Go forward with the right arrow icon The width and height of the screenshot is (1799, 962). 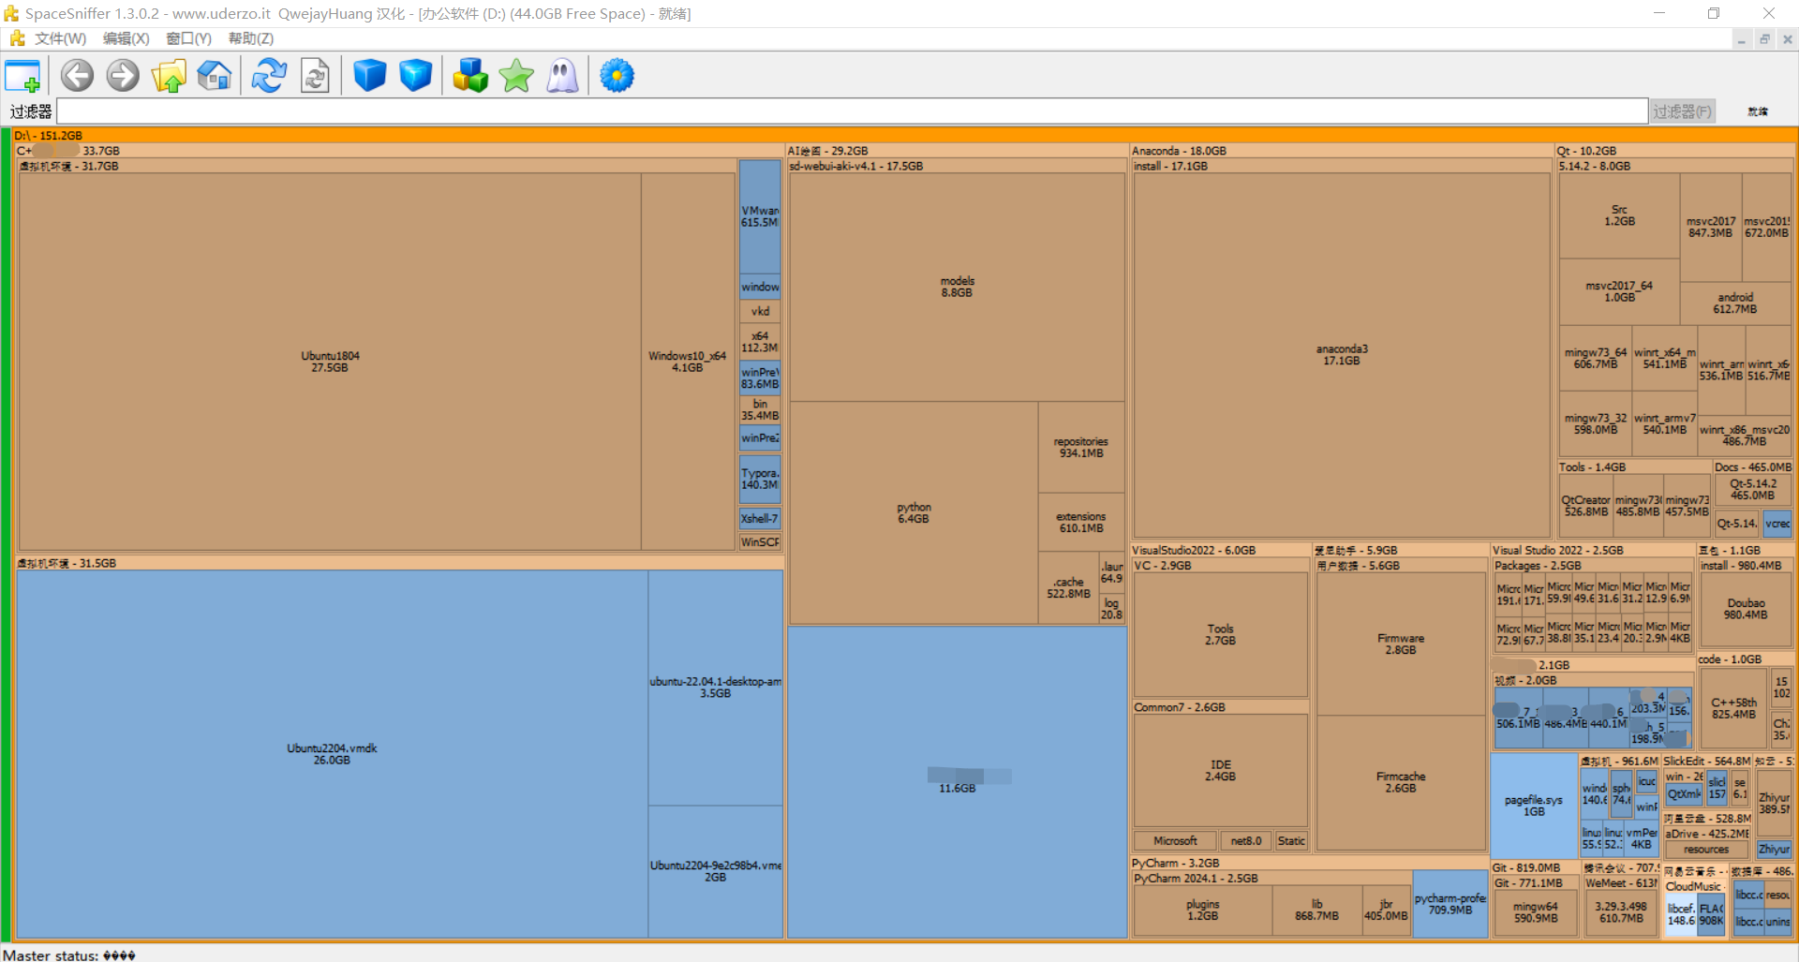click(x=123, y=76)
